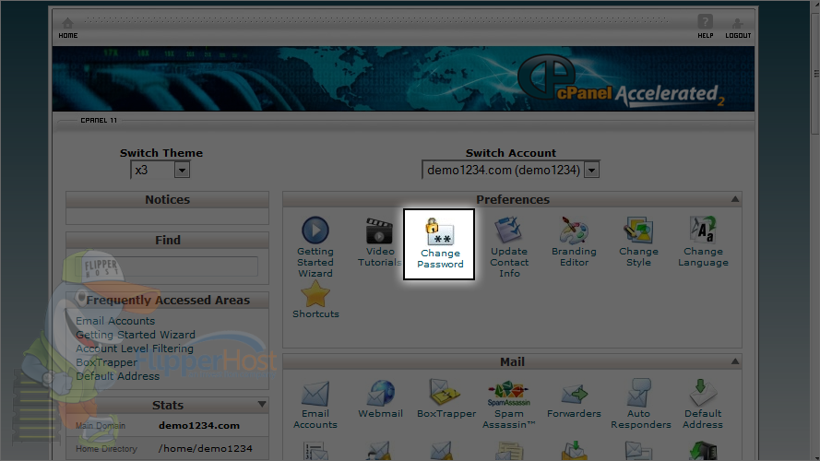Open Update Contact Info icon
This screenshot has height=461, width=820.
click(x=509, y=230)
